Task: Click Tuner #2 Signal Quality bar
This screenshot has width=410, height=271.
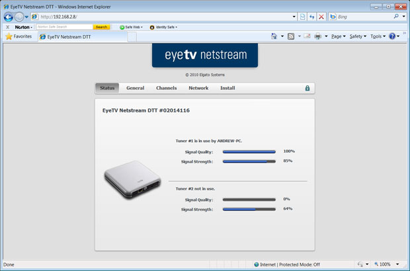Action: (249, 200)
